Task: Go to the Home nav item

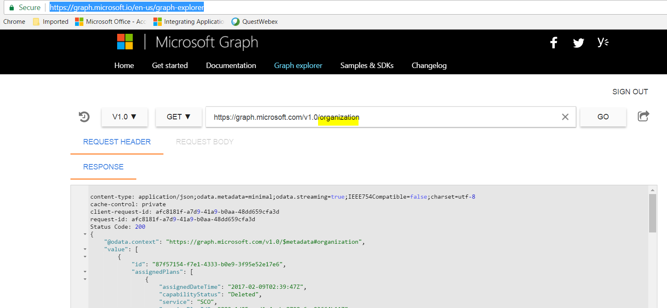Action: pyautogui.click(x=124, y=66)
